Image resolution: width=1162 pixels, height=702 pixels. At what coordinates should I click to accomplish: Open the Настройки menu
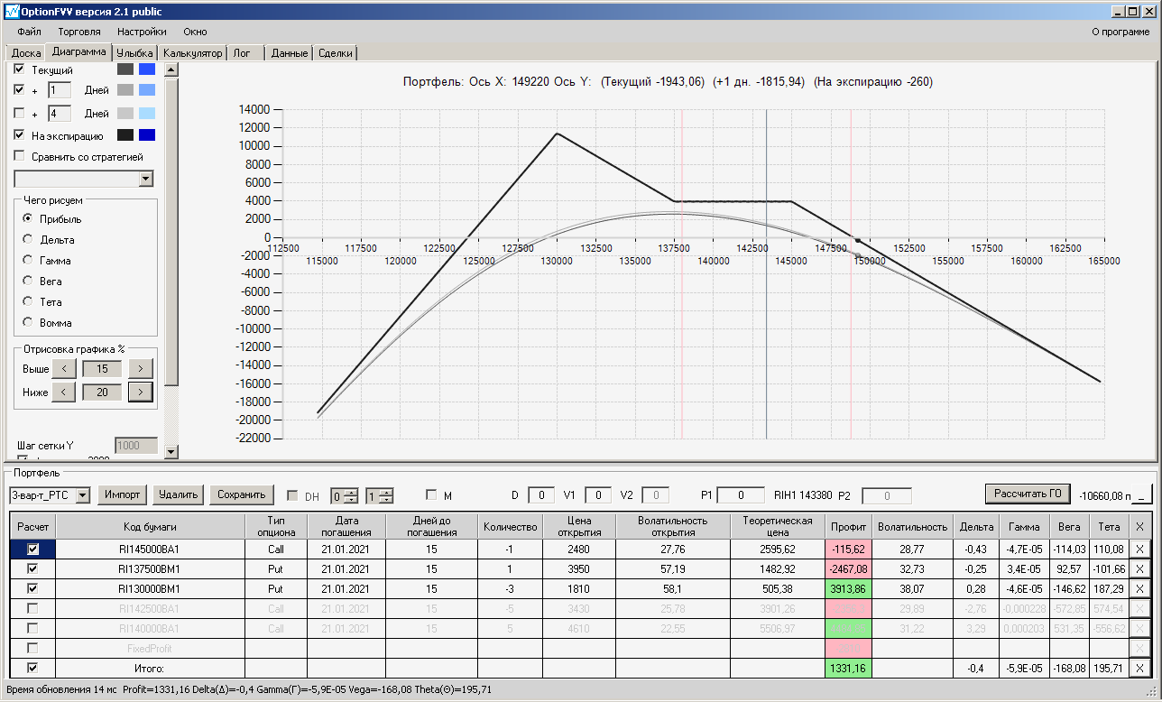pos(142,32)
